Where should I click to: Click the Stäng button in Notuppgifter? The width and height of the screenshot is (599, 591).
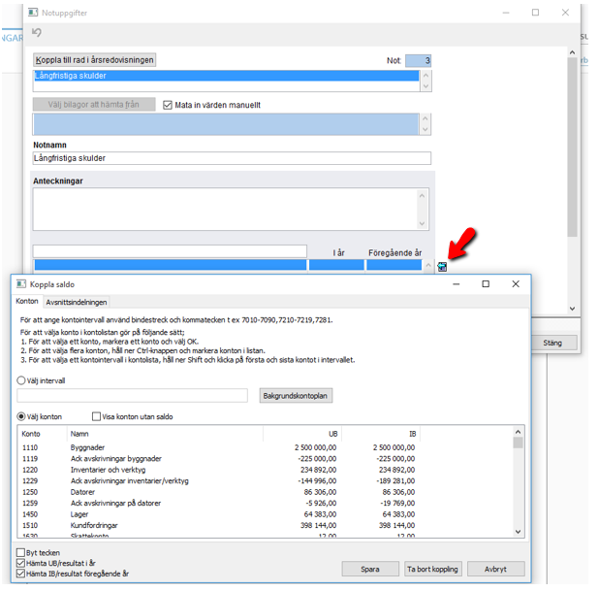coord(552,343)
